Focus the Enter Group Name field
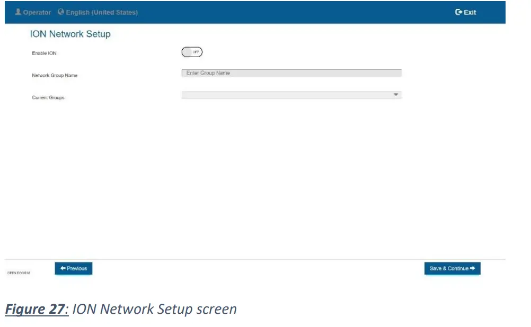 point(291,73)
